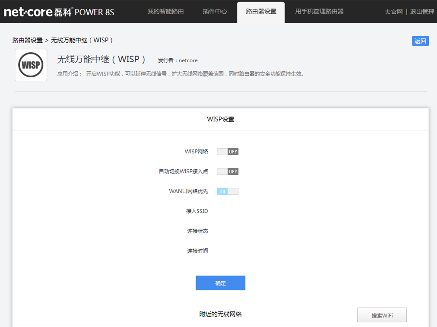
Task: Turn on the WISP网络 switch
Action: (228, 151)
